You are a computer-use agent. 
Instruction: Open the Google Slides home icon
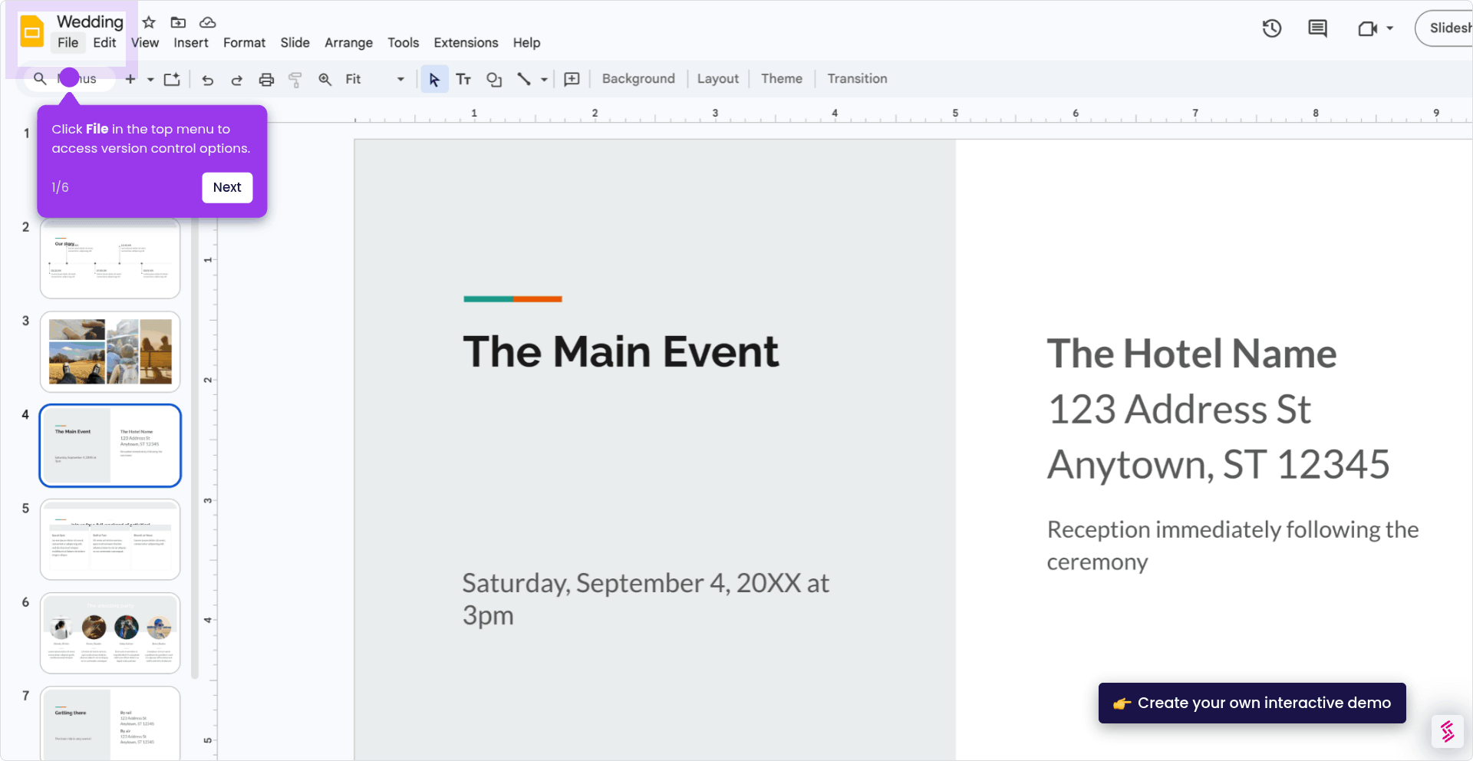tap(31, 31)
